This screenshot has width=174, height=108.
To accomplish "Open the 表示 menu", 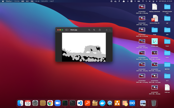I will pos(27,1).
